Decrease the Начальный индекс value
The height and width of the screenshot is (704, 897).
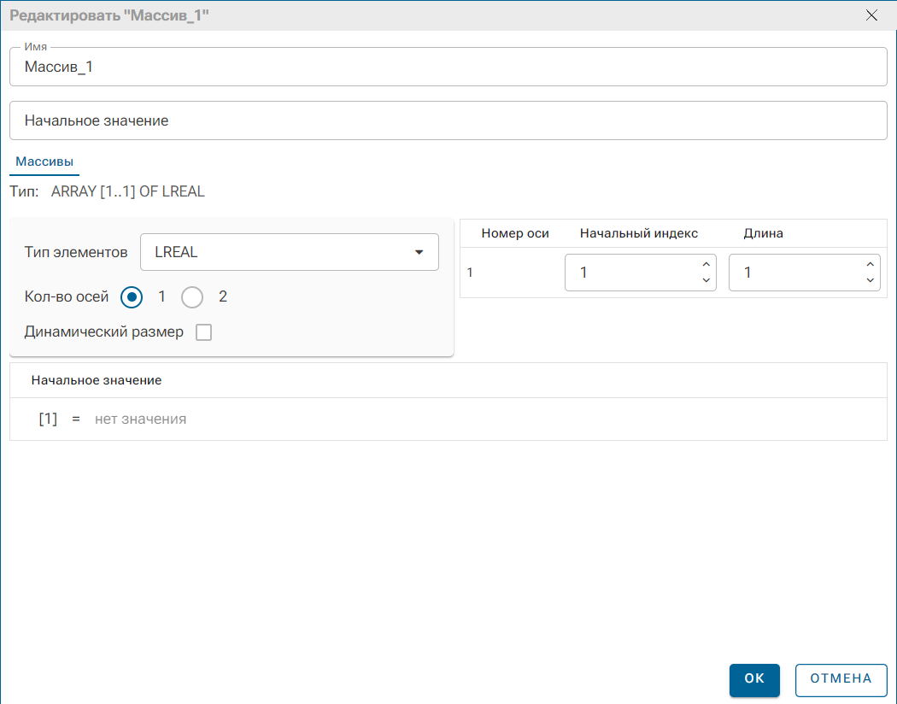pyautogui.click(x=706, y=280)
